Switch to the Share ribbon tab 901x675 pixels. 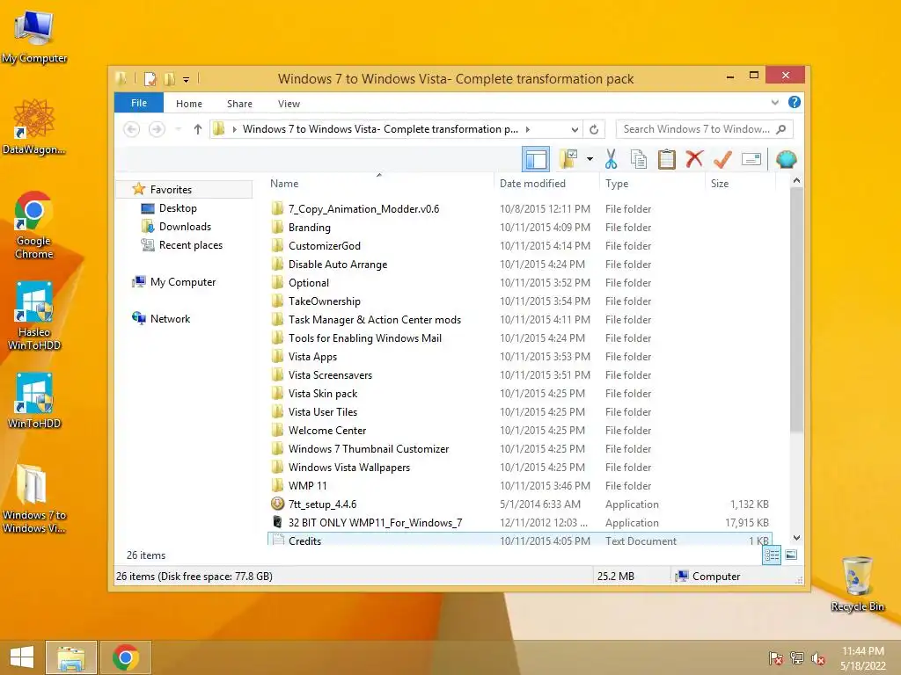tap(239, 104)
